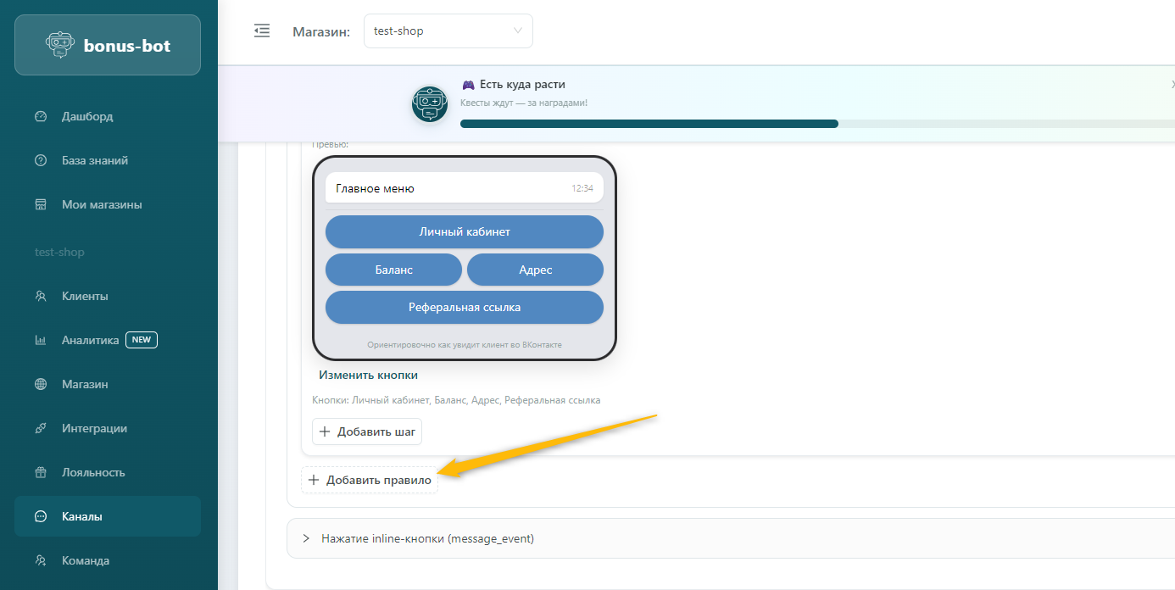Click the Адрес preview button
The image size is (1175, 590).
coord(535,270)
